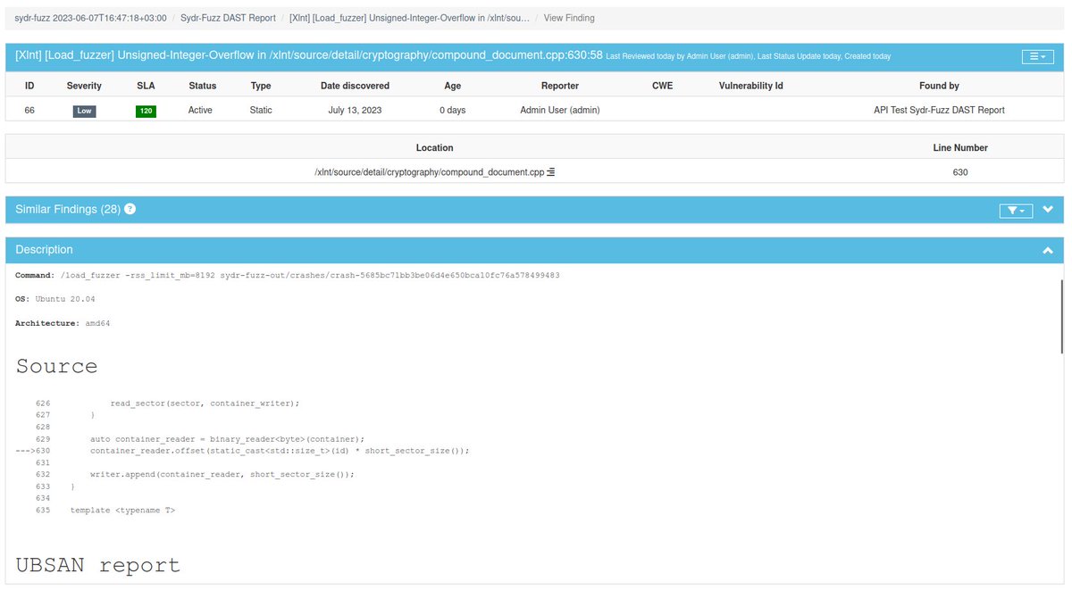
Task: Click the Admin User (admin) reporter cell
Action: (x=560, y=110)
